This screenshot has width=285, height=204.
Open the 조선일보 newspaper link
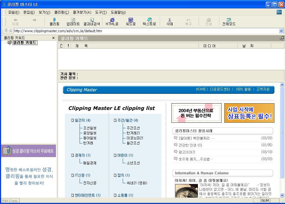click(x=90, y=128)
